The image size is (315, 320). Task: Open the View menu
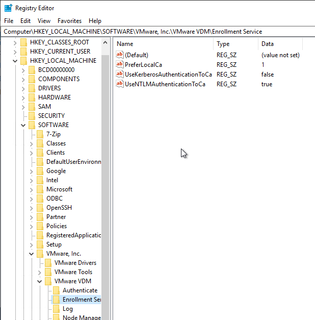click(x=44, y=21)
